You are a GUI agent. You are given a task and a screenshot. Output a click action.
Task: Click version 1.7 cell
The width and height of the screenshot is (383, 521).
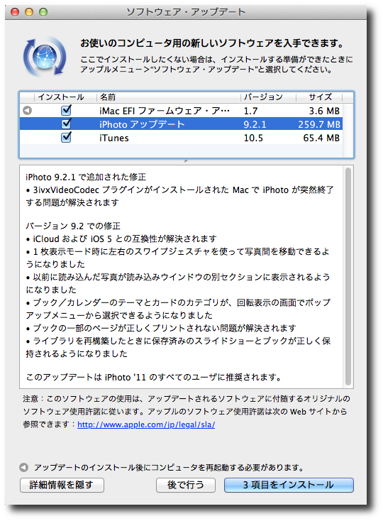(x=250, y=111)
